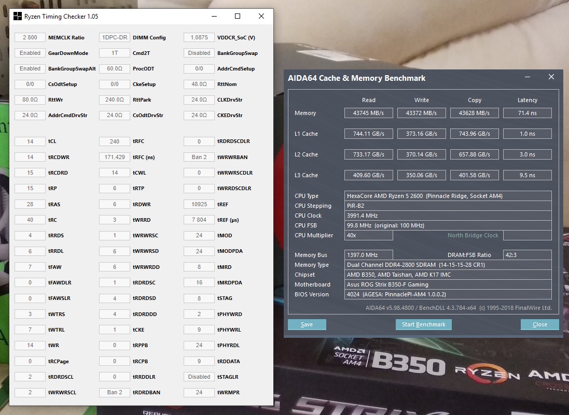
Task: Click L1 Cache Read 744.11 GB/s
Action: click(x=369, y=134)
